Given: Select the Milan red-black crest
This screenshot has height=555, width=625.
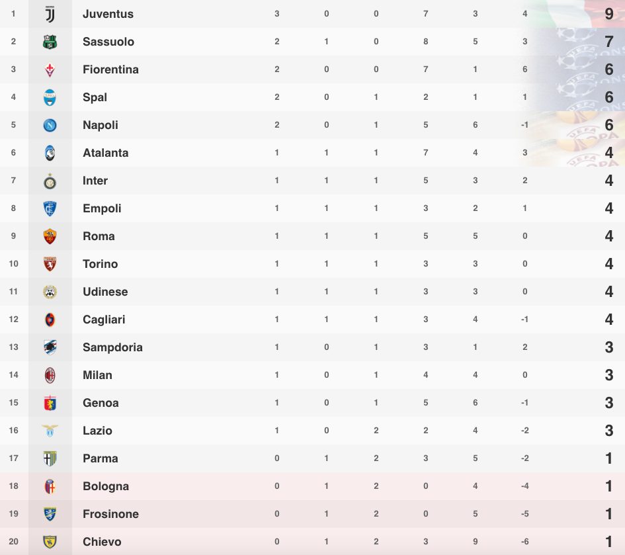Looking at the screenshot, I should click(50, 375).
